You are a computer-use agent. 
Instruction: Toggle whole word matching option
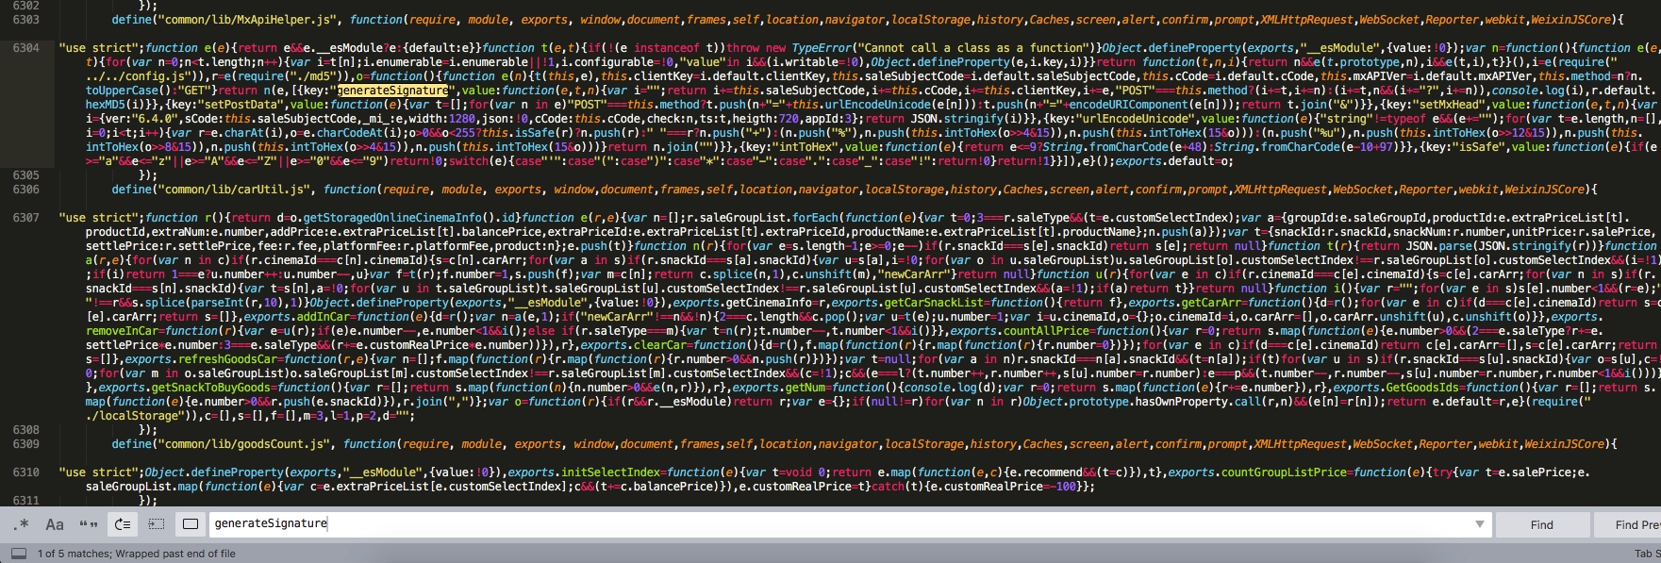coord(89,524)
